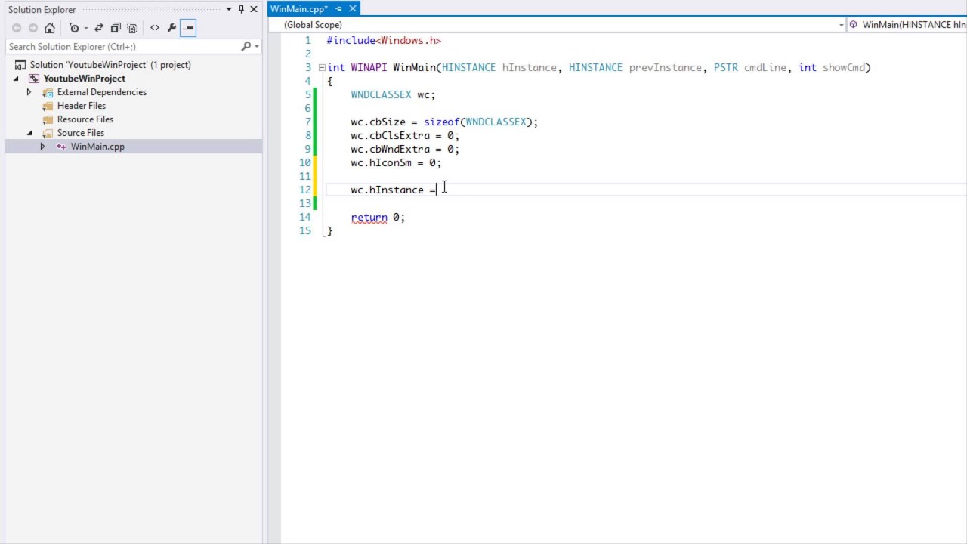
Task: Click the showCmd parameter
Action: coord(843,68)
